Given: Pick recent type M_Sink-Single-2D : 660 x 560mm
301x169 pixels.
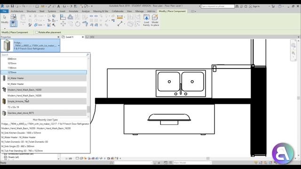Looking at the screenshot, I should 18,146.
